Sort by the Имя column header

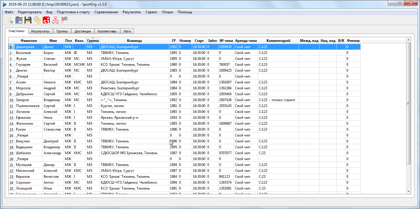coord(53,41)
